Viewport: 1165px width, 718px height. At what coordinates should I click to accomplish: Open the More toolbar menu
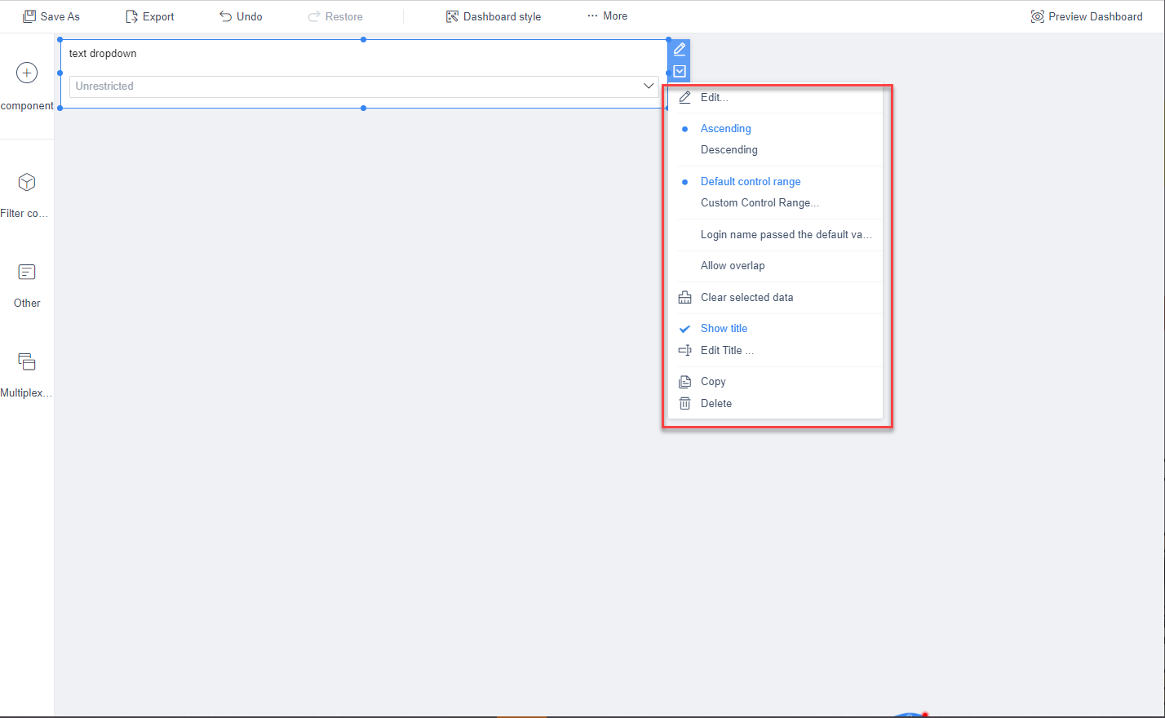(x=607, y=16)
